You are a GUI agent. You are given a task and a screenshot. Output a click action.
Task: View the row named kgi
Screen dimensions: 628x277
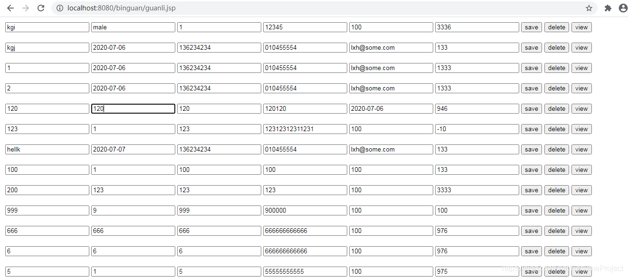coord(581,27)
